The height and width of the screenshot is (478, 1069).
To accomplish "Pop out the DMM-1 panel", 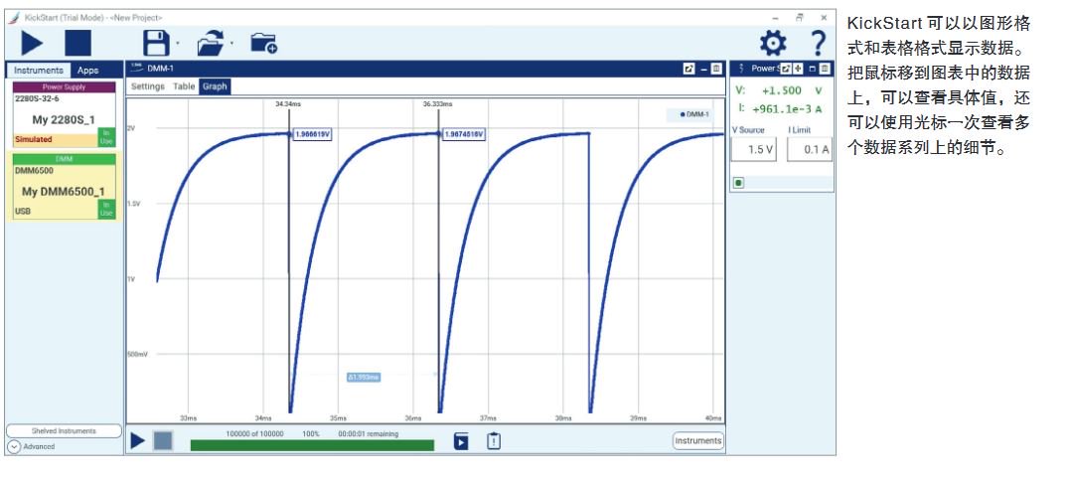I will coord(689,69).
